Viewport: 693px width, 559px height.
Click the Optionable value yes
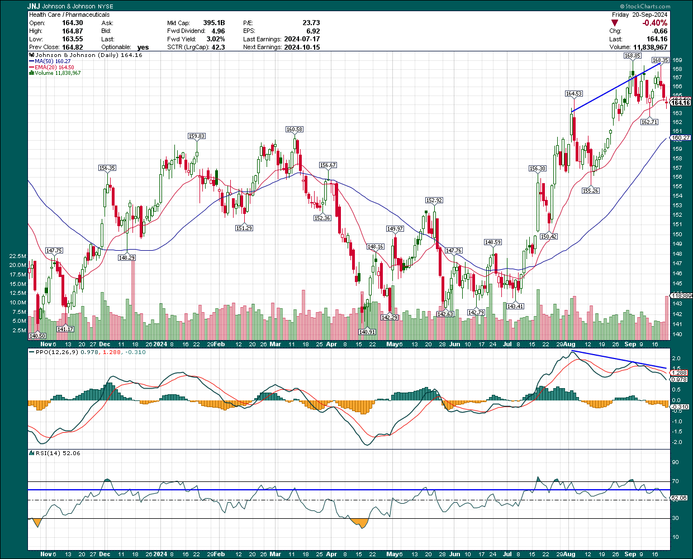tap(143, 47)
